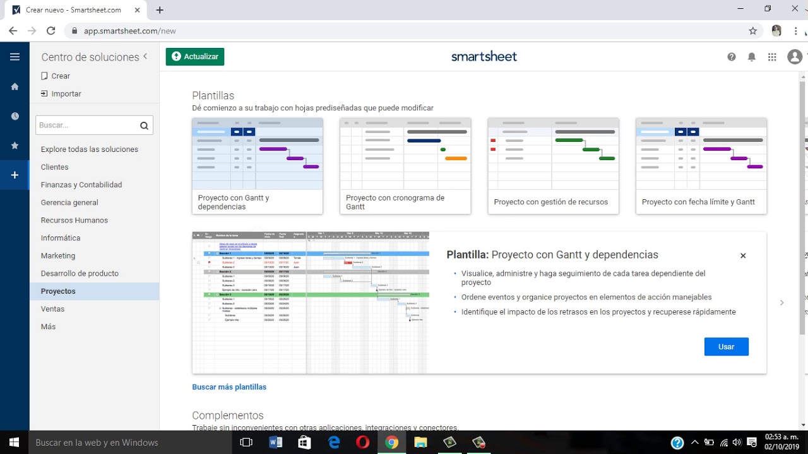Reload the browser page
This screenshot has width=808, height=454.
51,30
